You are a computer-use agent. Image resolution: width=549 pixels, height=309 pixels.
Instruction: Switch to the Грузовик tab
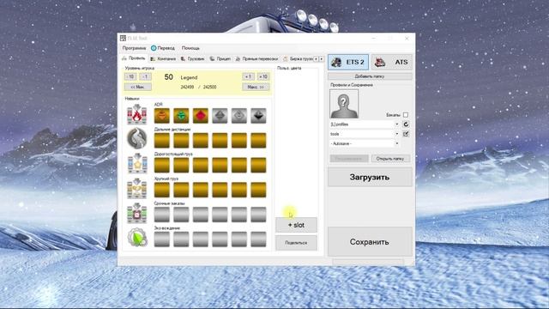(192, 59)
